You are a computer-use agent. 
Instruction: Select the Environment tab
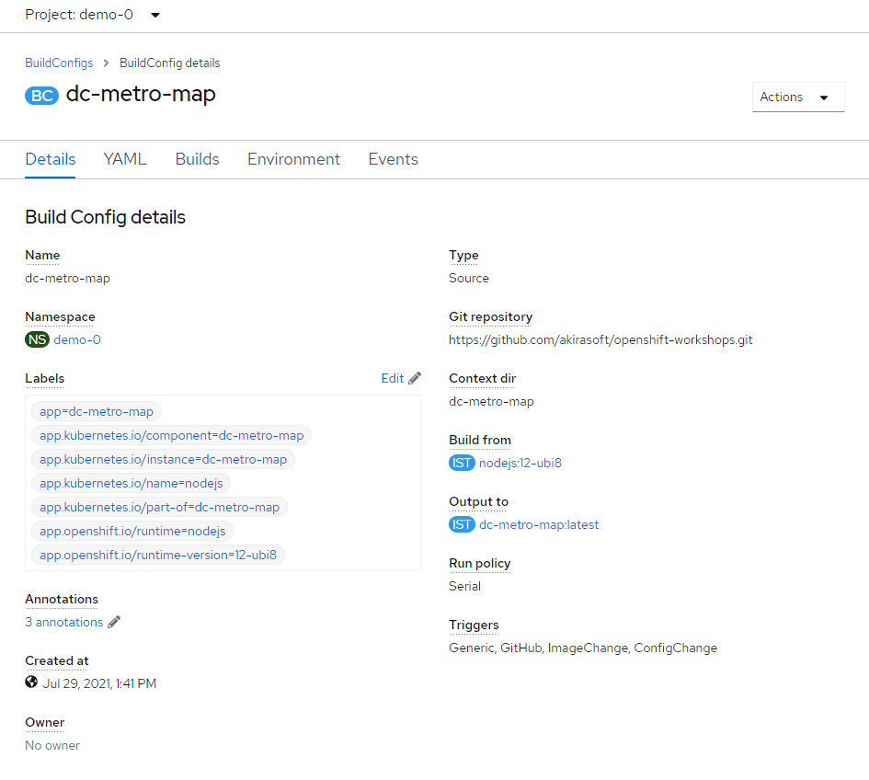(x=293, y=159)
